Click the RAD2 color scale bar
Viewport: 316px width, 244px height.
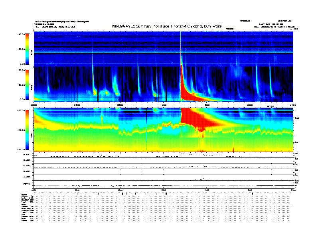[27, 49]
